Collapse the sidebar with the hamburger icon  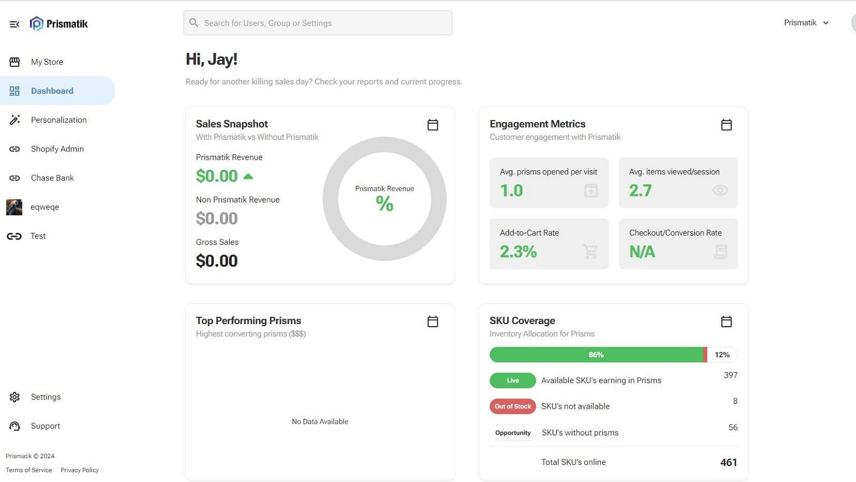coord(14,24)
